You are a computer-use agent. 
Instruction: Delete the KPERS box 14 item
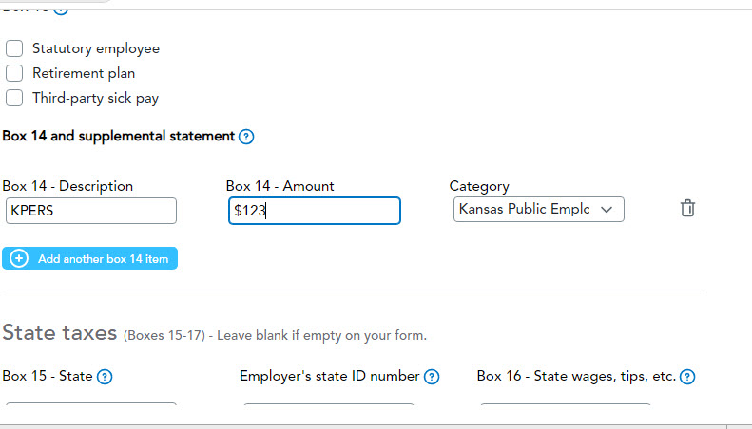click(688, 209)
